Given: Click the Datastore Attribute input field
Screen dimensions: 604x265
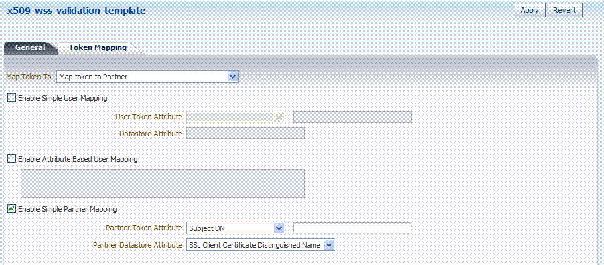Looking at the screenshot, I should click(245, 134).
